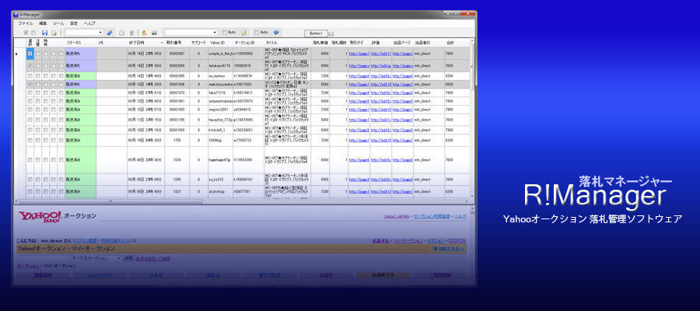Click the trash bin delete icon
Viewport: 700px width, 311px height.
click(x=131, y=33)
